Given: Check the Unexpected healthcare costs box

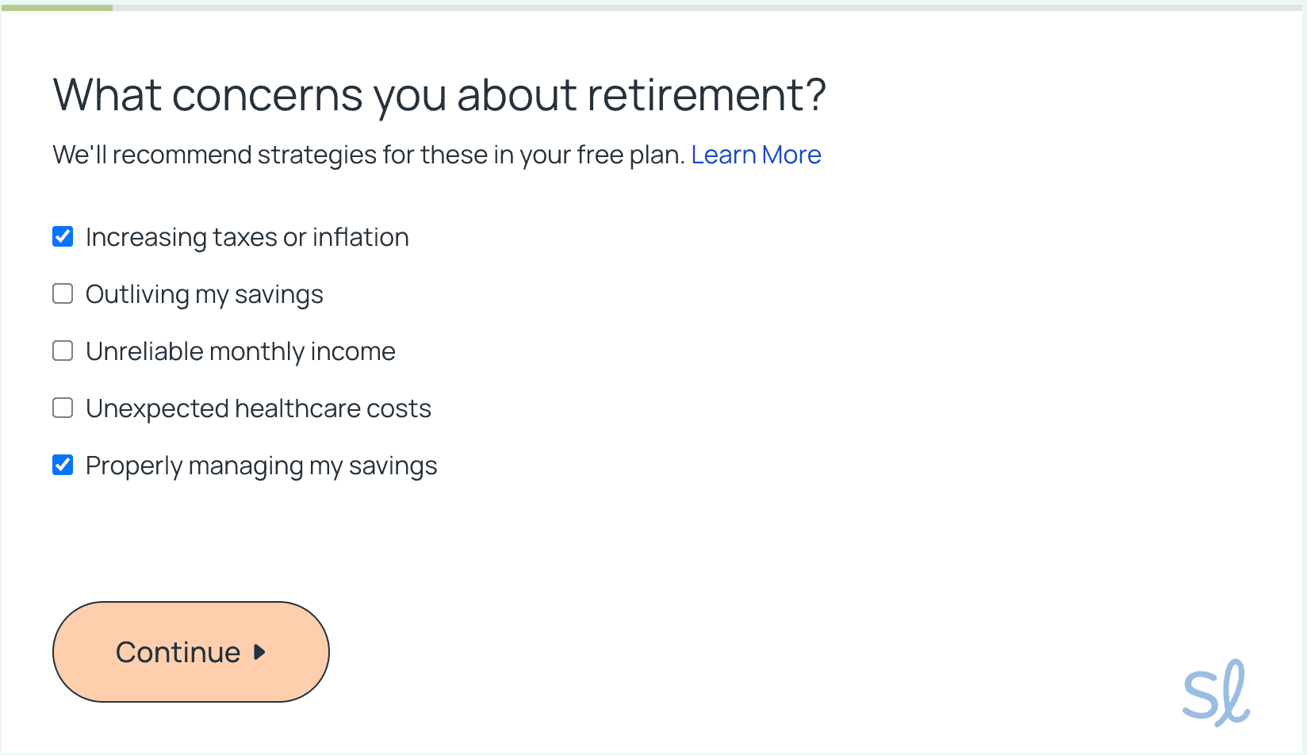Looking at the screenshot, I should (x=63, y=408).
